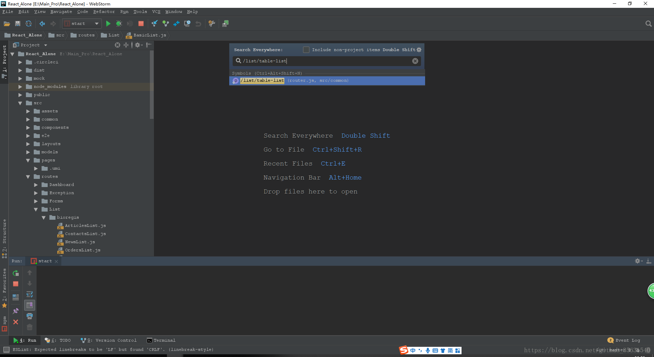Click the Restore Layout icon in Run panel
This screenshot has height=357, width=654.
pos(16,297)
